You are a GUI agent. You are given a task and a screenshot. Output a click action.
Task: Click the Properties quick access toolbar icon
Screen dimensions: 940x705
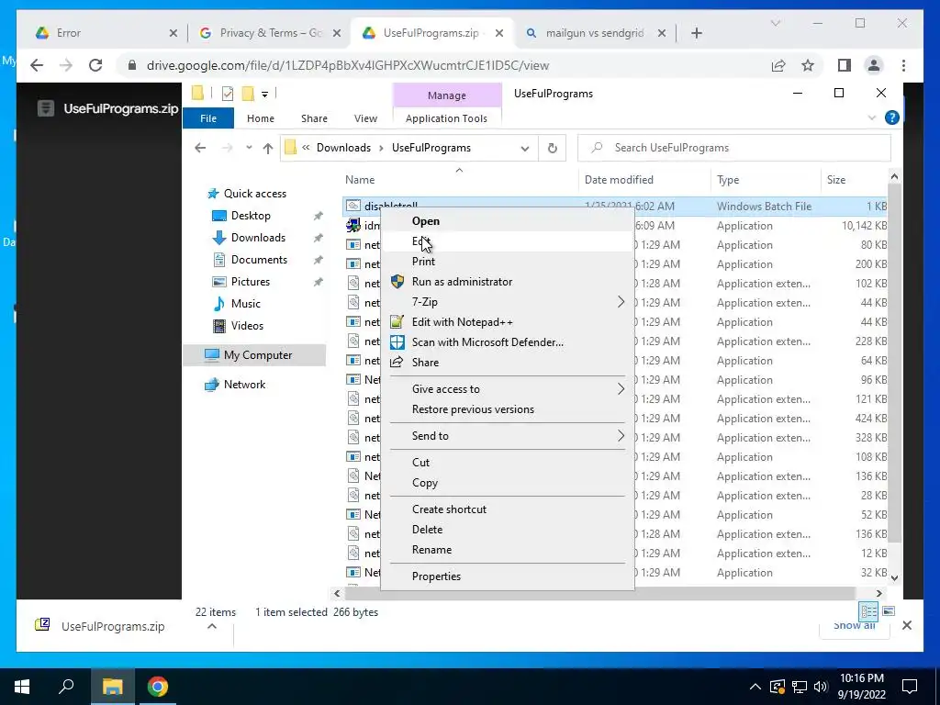pos(228,94)
